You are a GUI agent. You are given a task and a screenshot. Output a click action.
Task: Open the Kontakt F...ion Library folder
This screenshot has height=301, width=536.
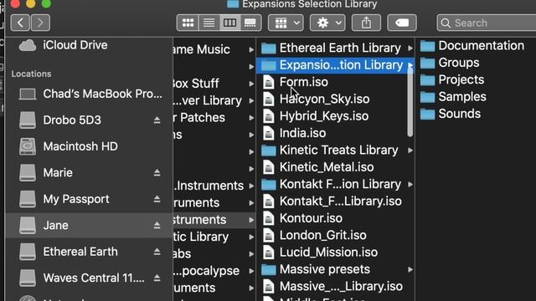coord(331,184)
